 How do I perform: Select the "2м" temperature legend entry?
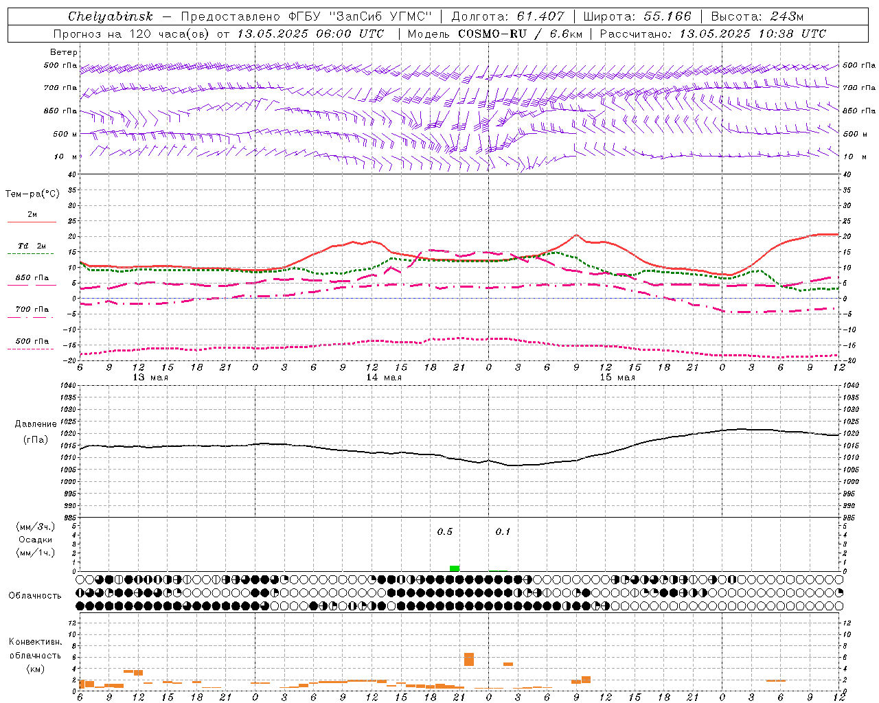[x=32, y=215]
